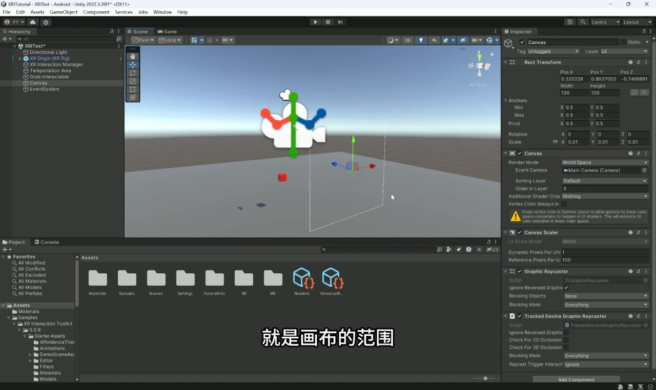The width and height of the screenshot is (656, 390).
Task: Open the File menu
Action: [7, 12]
